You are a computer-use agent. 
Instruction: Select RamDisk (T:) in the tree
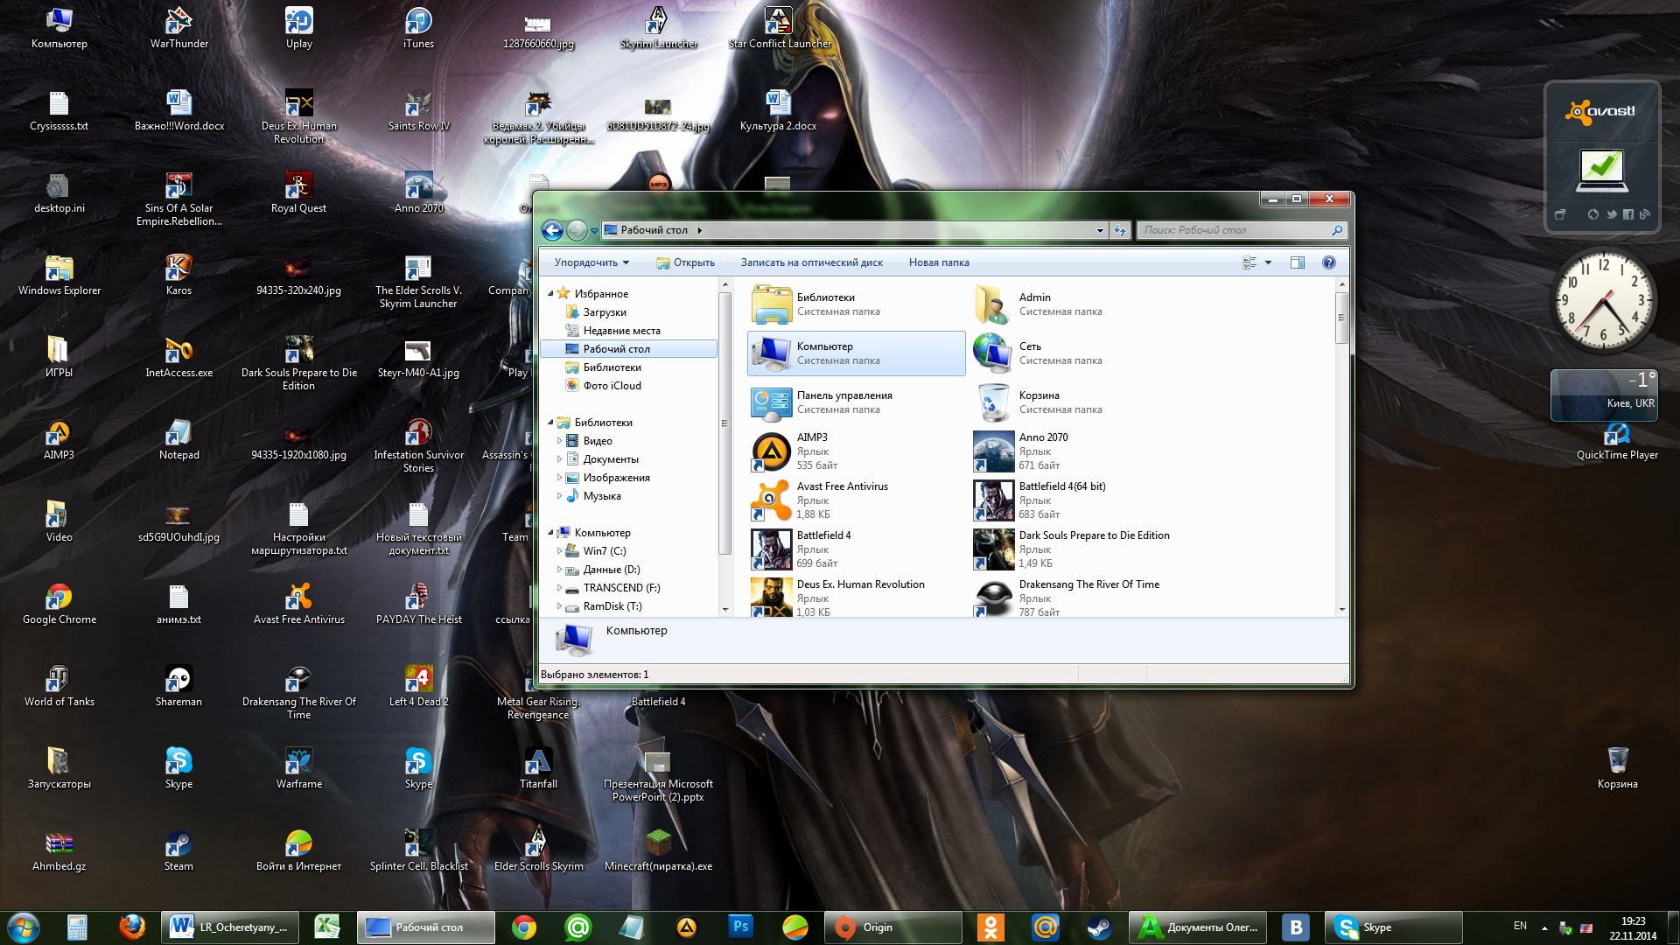[x=612, y=606]
